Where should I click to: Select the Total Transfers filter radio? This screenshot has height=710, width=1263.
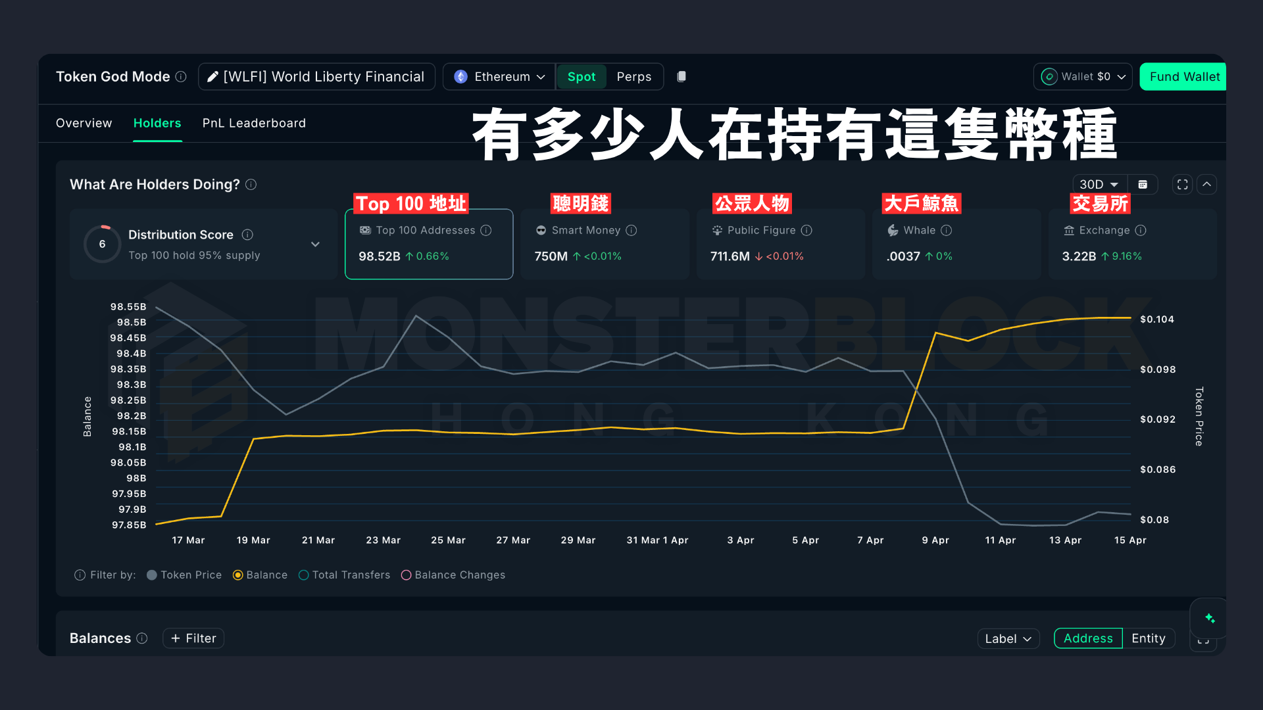(304, 575)
